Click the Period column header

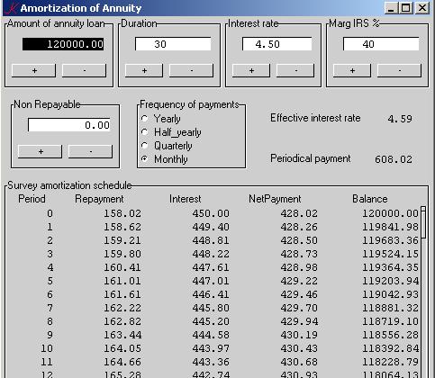tap(32, 199)
